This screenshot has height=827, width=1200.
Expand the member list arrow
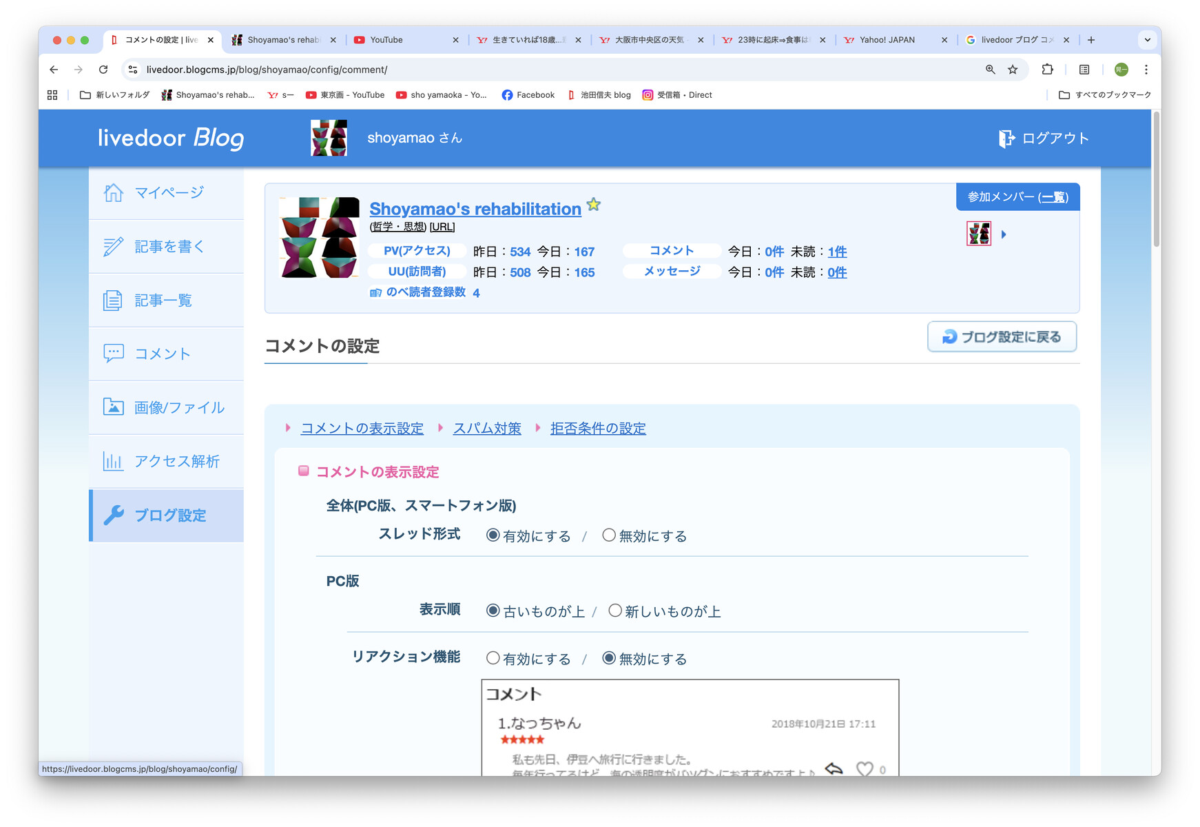click(1004, 234)
